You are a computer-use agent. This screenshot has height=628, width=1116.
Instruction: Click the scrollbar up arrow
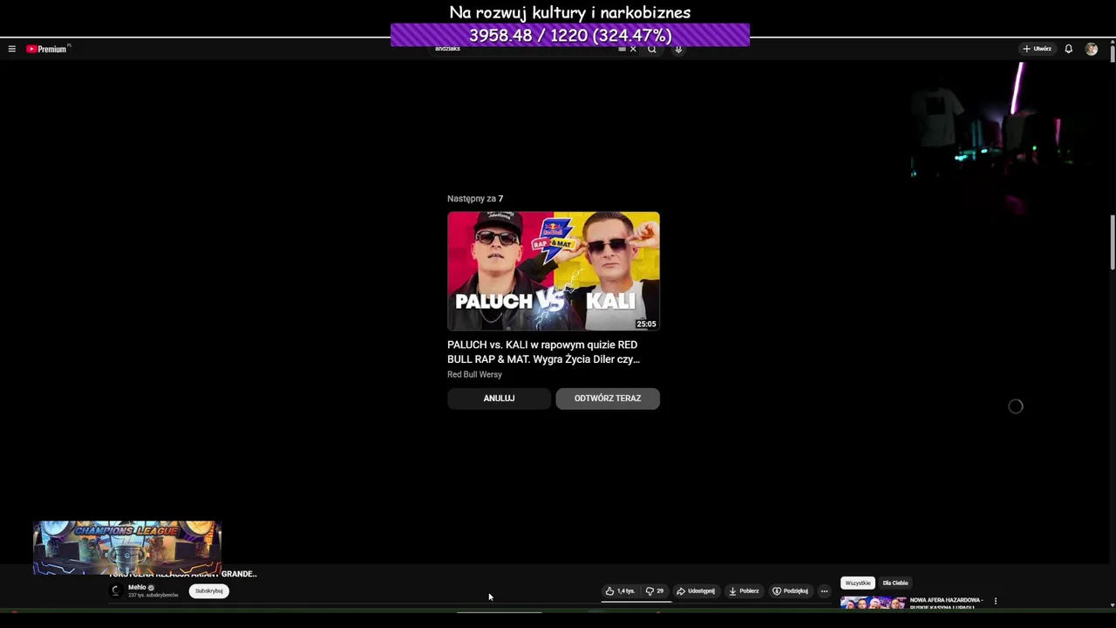(x=1113, y=44)
